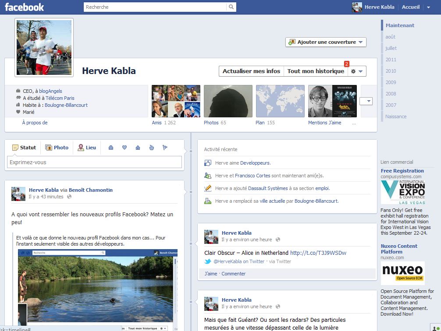The image size is (441, 331).
Task: Click the Exprimez-vous status input
Action: point(94,162)
